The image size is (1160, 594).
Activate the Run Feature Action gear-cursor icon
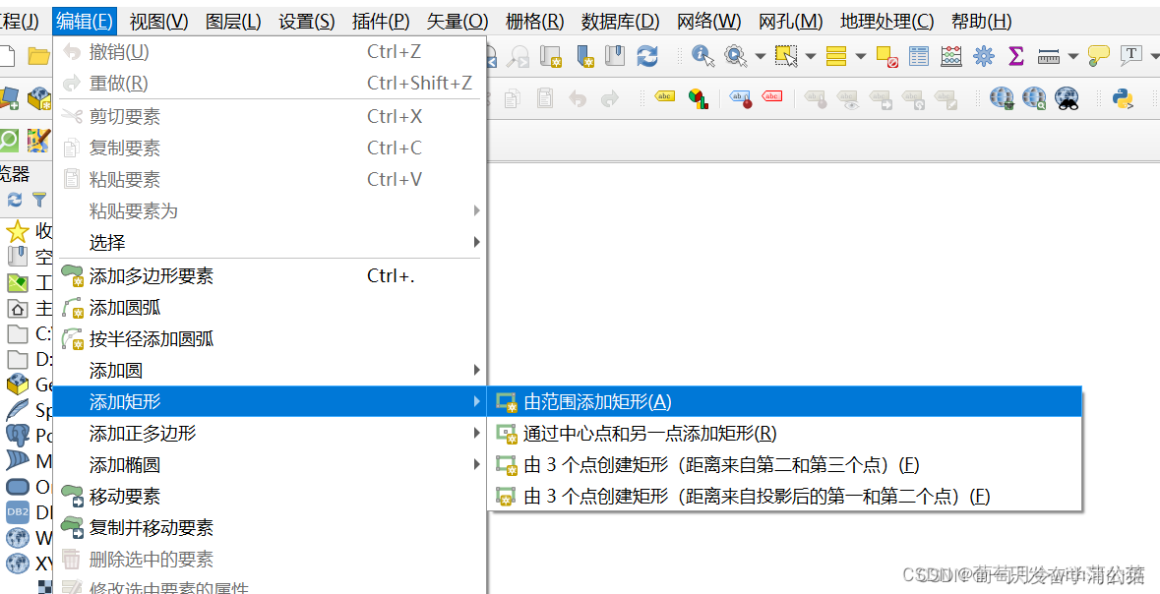[735, 56]
